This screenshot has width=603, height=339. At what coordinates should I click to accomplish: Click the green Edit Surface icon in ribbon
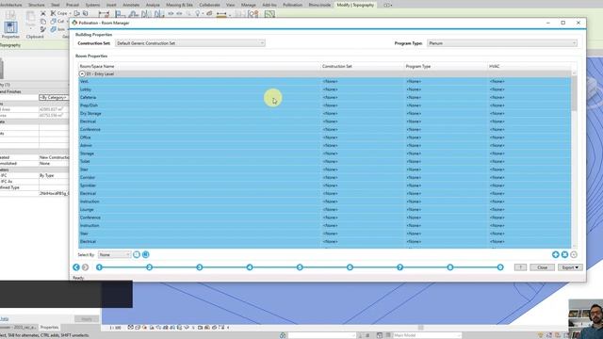point(269,14)
